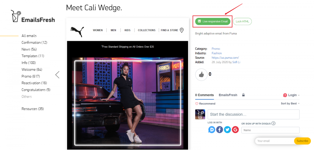Click the Disqus sign-up help question icon
The image size is (314, 151).
tap(273, 123)
